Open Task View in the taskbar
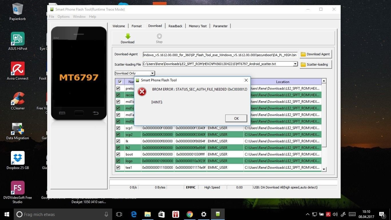 point(119,214)
